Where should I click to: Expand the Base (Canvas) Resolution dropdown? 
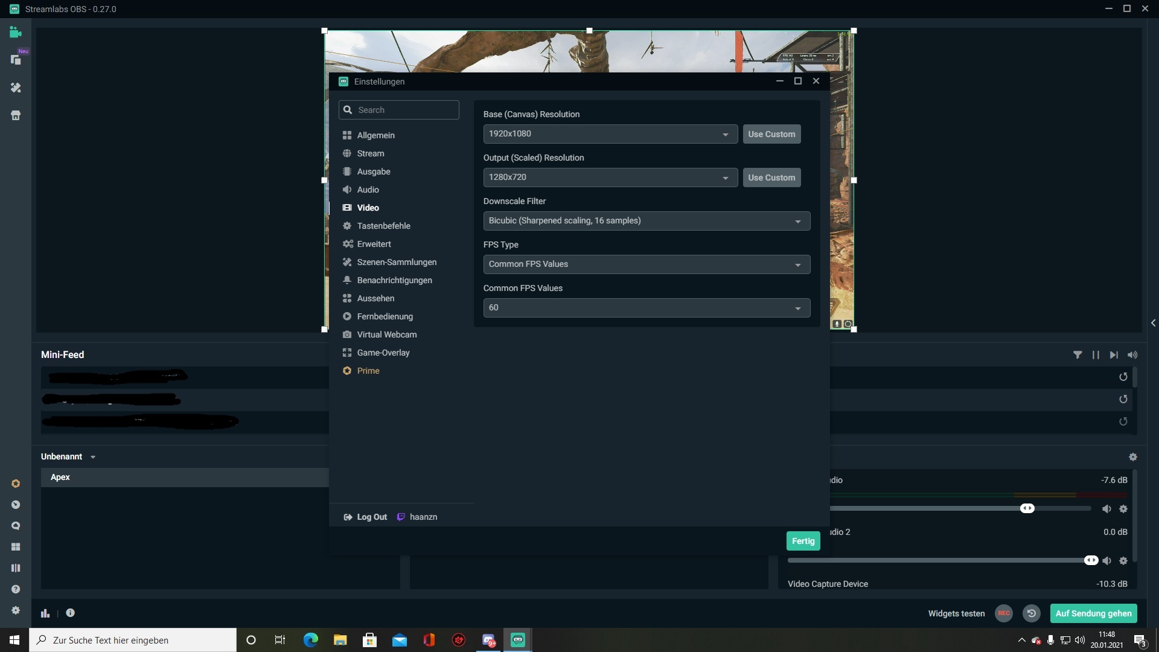pos(610,134)
